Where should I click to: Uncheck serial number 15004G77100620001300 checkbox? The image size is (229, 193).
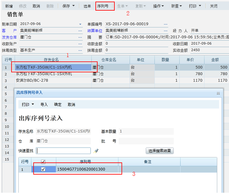point(43,169)
